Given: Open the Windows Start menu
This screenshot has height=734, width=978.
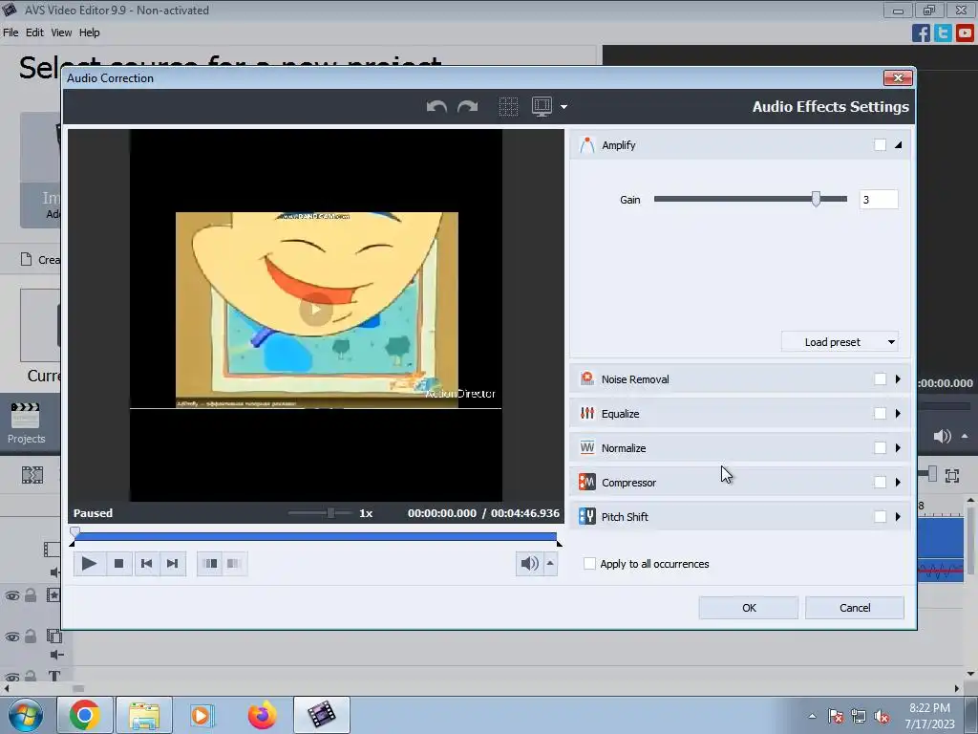Looking at the screenshot, I should 26,715.
